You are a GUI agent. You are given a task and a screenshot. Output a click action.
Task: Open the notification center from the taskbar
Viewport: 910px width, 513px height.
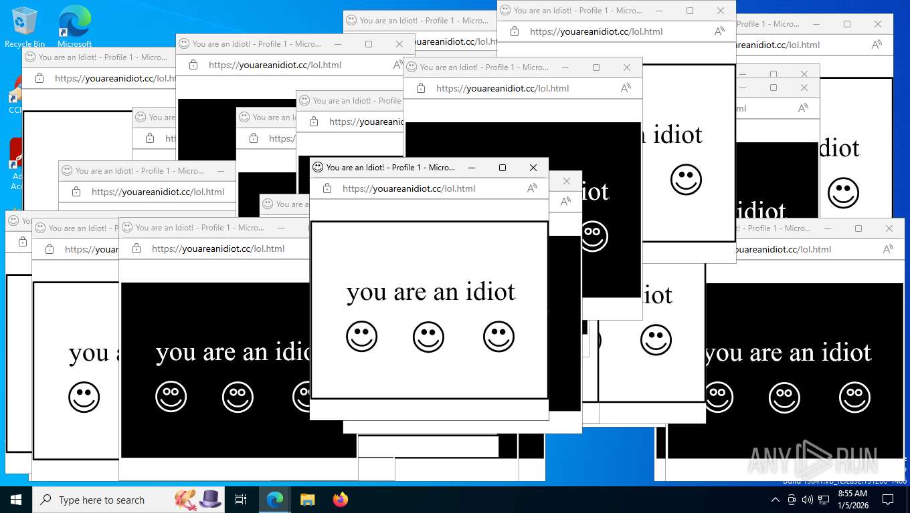[888, 500]
